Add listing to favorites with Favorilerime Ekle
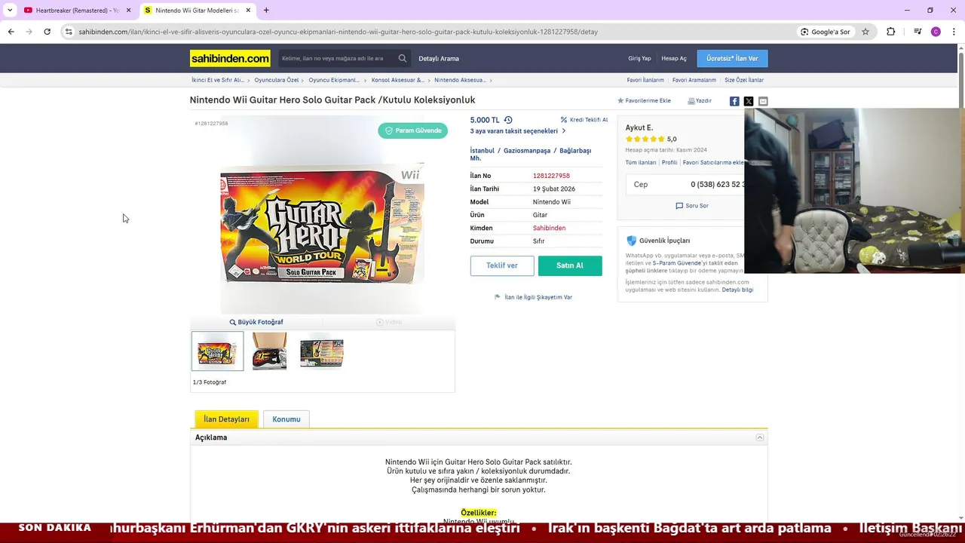The width and height of the screenshot is (965, 543). (x=645, y=101)
